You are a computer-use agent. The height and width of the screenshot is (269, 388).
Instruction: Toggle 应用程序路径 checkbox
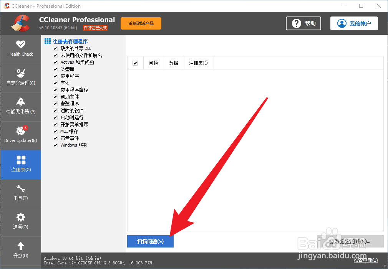tap(55, 90)
